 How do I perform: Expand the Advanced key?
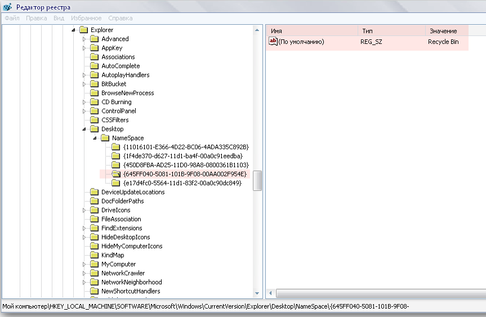point(84,39)
